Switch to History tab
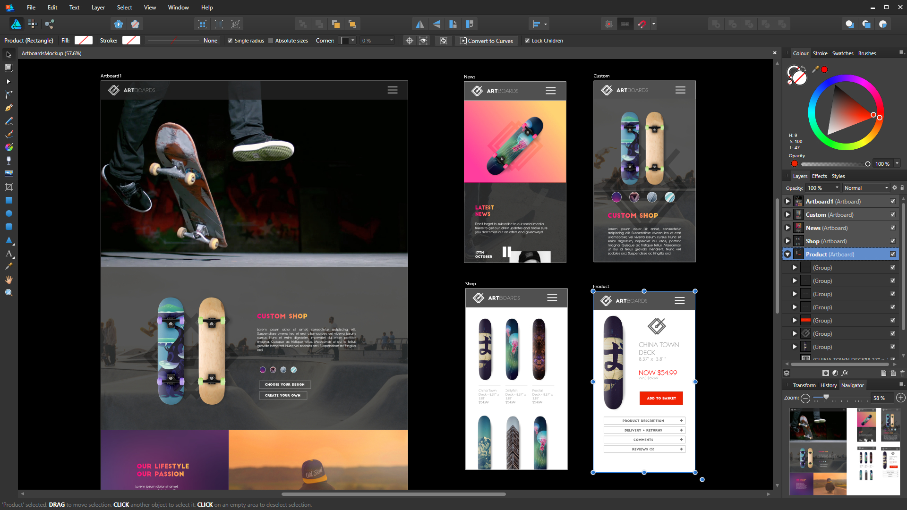Viewport: 907px width, 510px height. pos(828,385)
